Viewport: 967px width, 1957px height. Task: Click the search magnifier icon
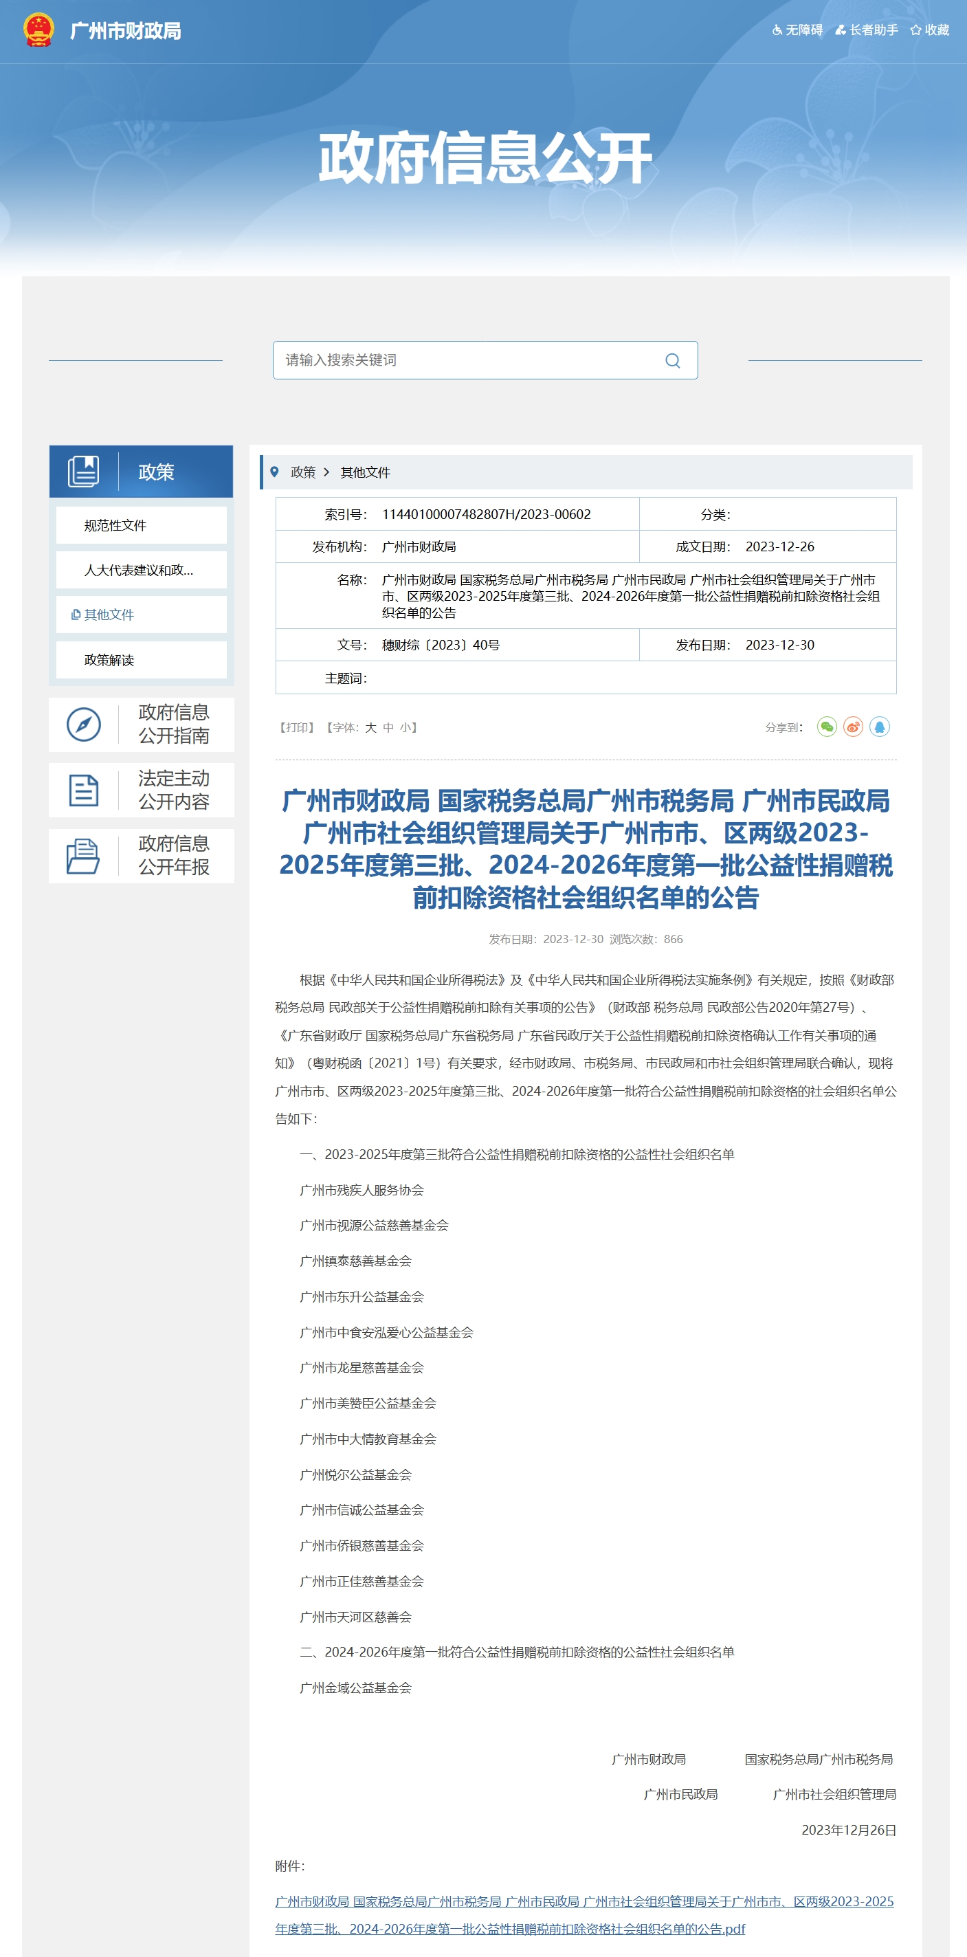click(672, 361)
